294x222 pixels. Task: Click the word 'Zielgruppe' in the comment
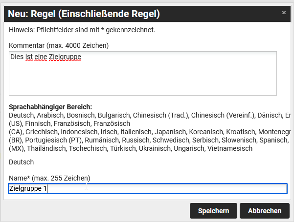point(65,57)
